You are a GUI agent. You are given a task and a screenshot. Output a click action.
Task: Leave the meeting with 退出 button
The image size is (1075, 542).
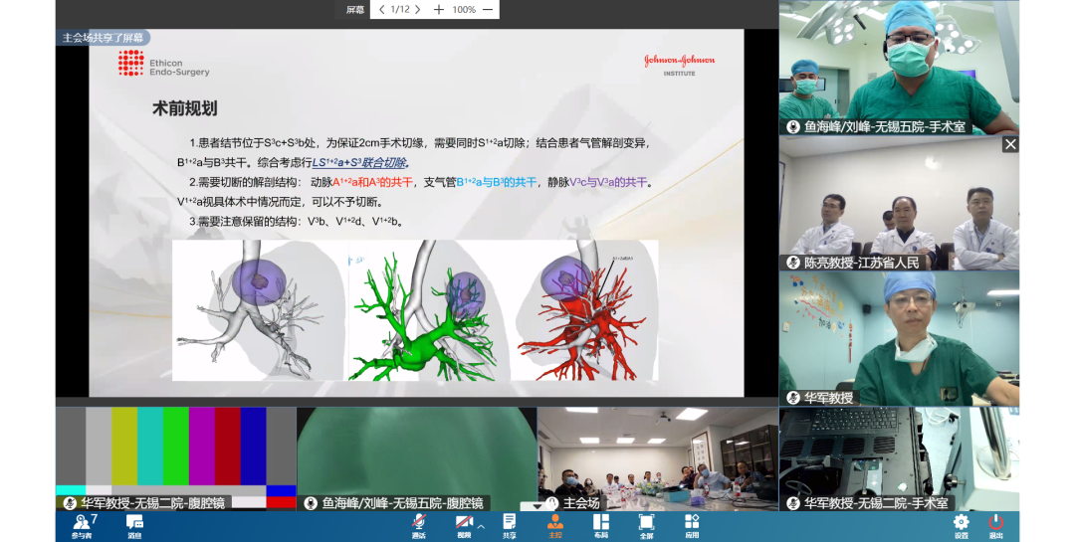click(996, 526)
